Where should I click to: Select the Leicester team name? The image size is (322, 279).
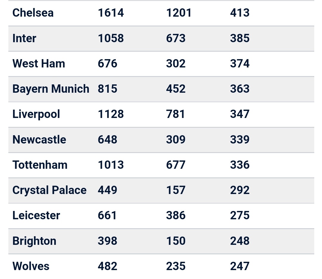36,215
